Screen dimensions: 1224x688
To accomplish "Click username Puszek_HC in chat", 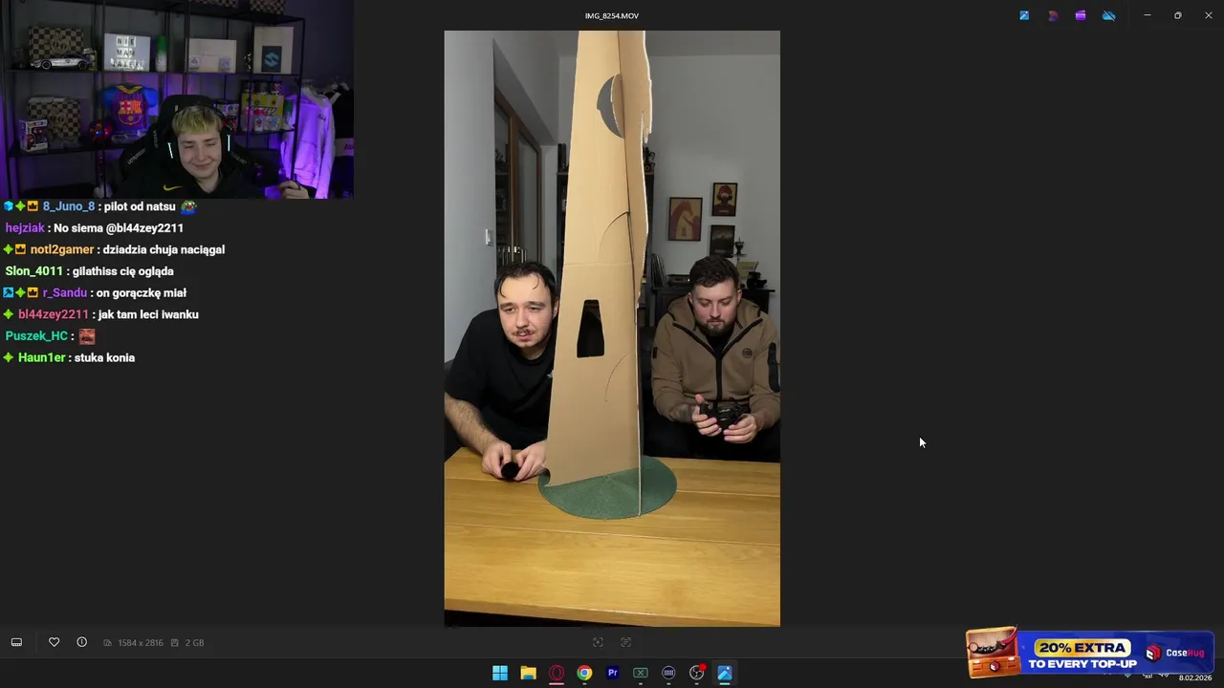I will click(x=36, y=336).
